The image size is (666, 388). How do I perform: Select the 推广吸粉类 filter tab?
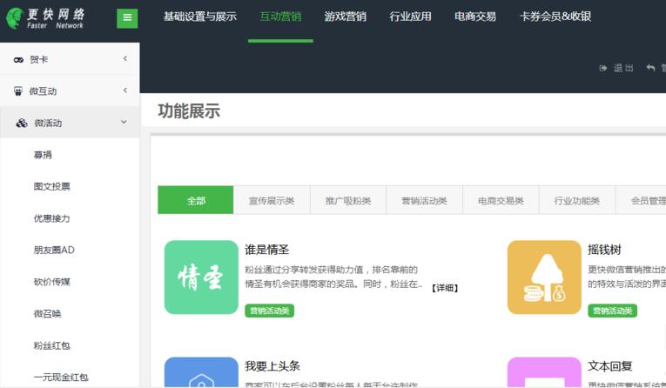point(348,200)
